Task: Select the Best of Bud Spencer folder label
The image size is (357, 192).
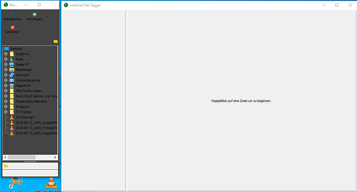Action: pos(36,96)
